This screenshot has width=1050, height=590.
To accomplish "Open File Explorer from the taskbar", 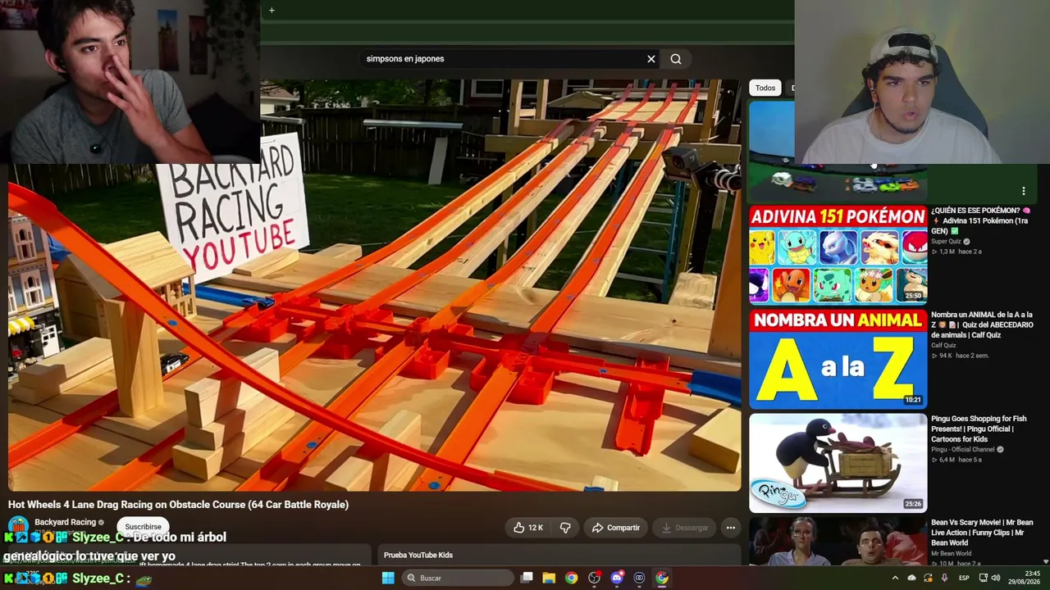I will pos(549,578).
